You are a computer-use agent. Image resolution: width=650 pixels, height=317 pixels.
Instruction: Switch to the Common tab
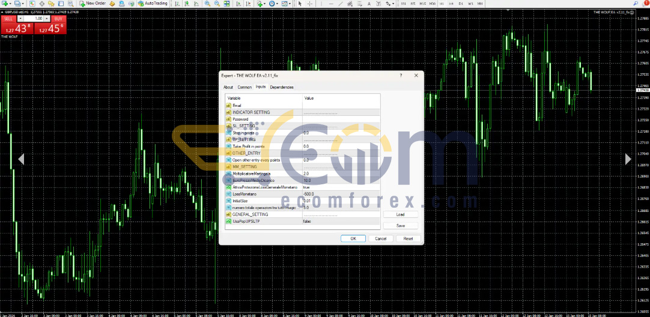(245, 87)
